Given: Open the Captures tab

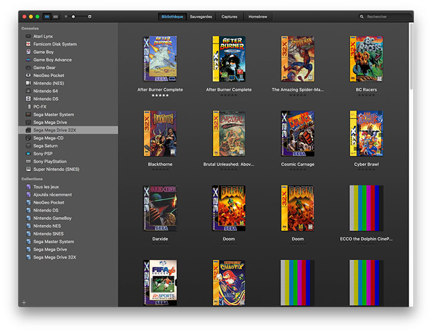Looking at the screenshot, I should (229, 17).
